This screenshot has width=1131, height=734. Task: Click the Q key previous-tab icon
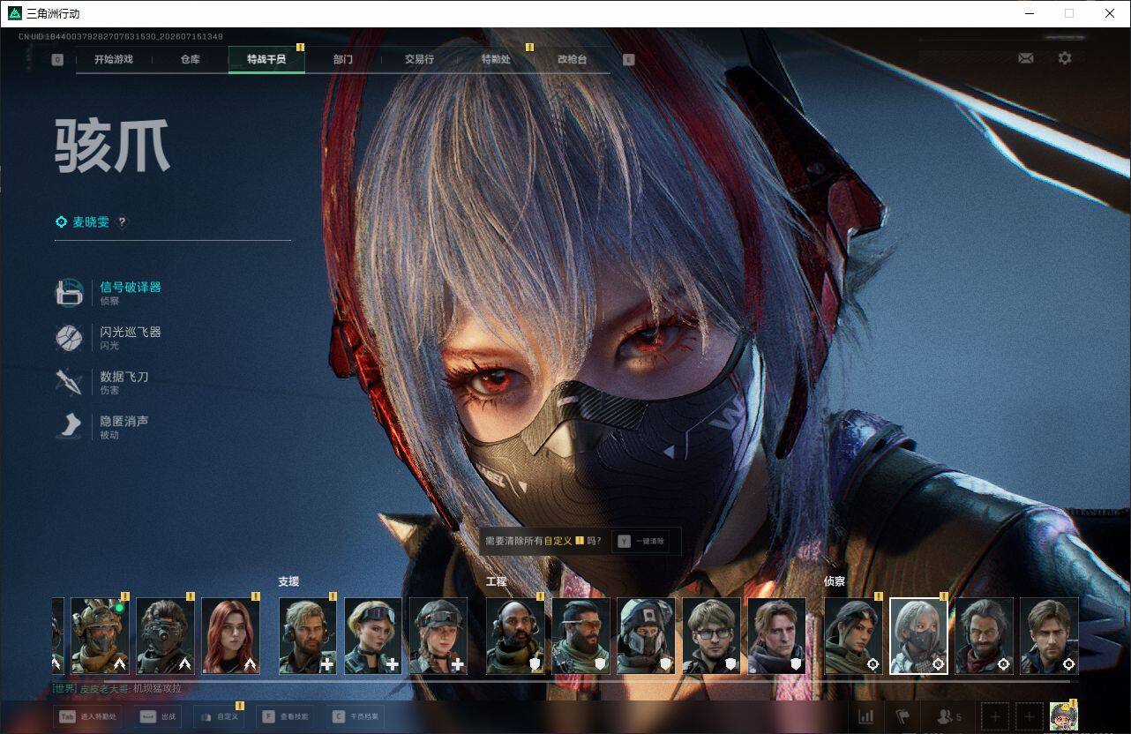click(57, 60)
